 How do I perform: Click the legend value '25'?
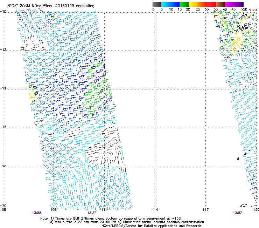tap(198, 9)
